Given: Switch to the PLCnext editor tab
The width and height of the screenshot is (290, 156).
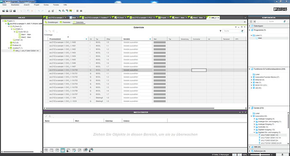Looking at the screenshot, I should (120, 18).
